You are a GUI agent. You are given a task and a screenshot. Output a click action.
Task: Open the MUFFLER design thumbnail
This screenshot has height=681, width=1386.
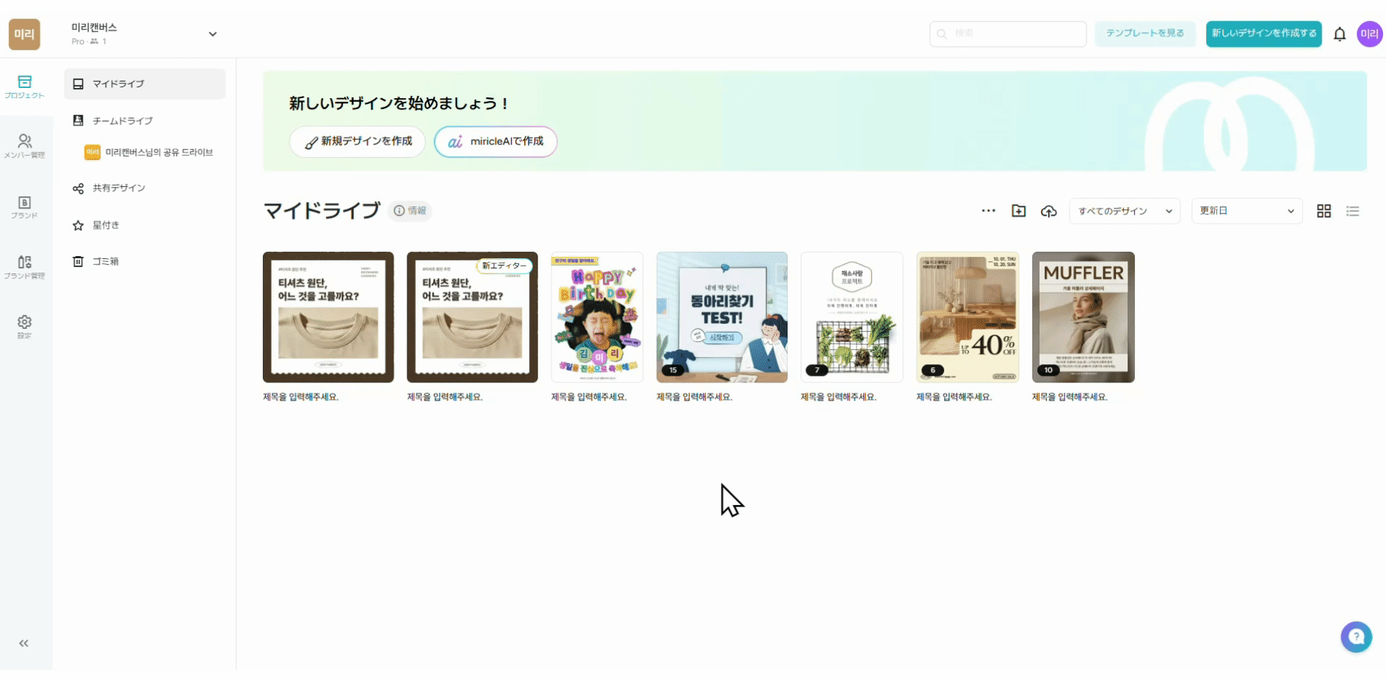tap(1083, 317)
